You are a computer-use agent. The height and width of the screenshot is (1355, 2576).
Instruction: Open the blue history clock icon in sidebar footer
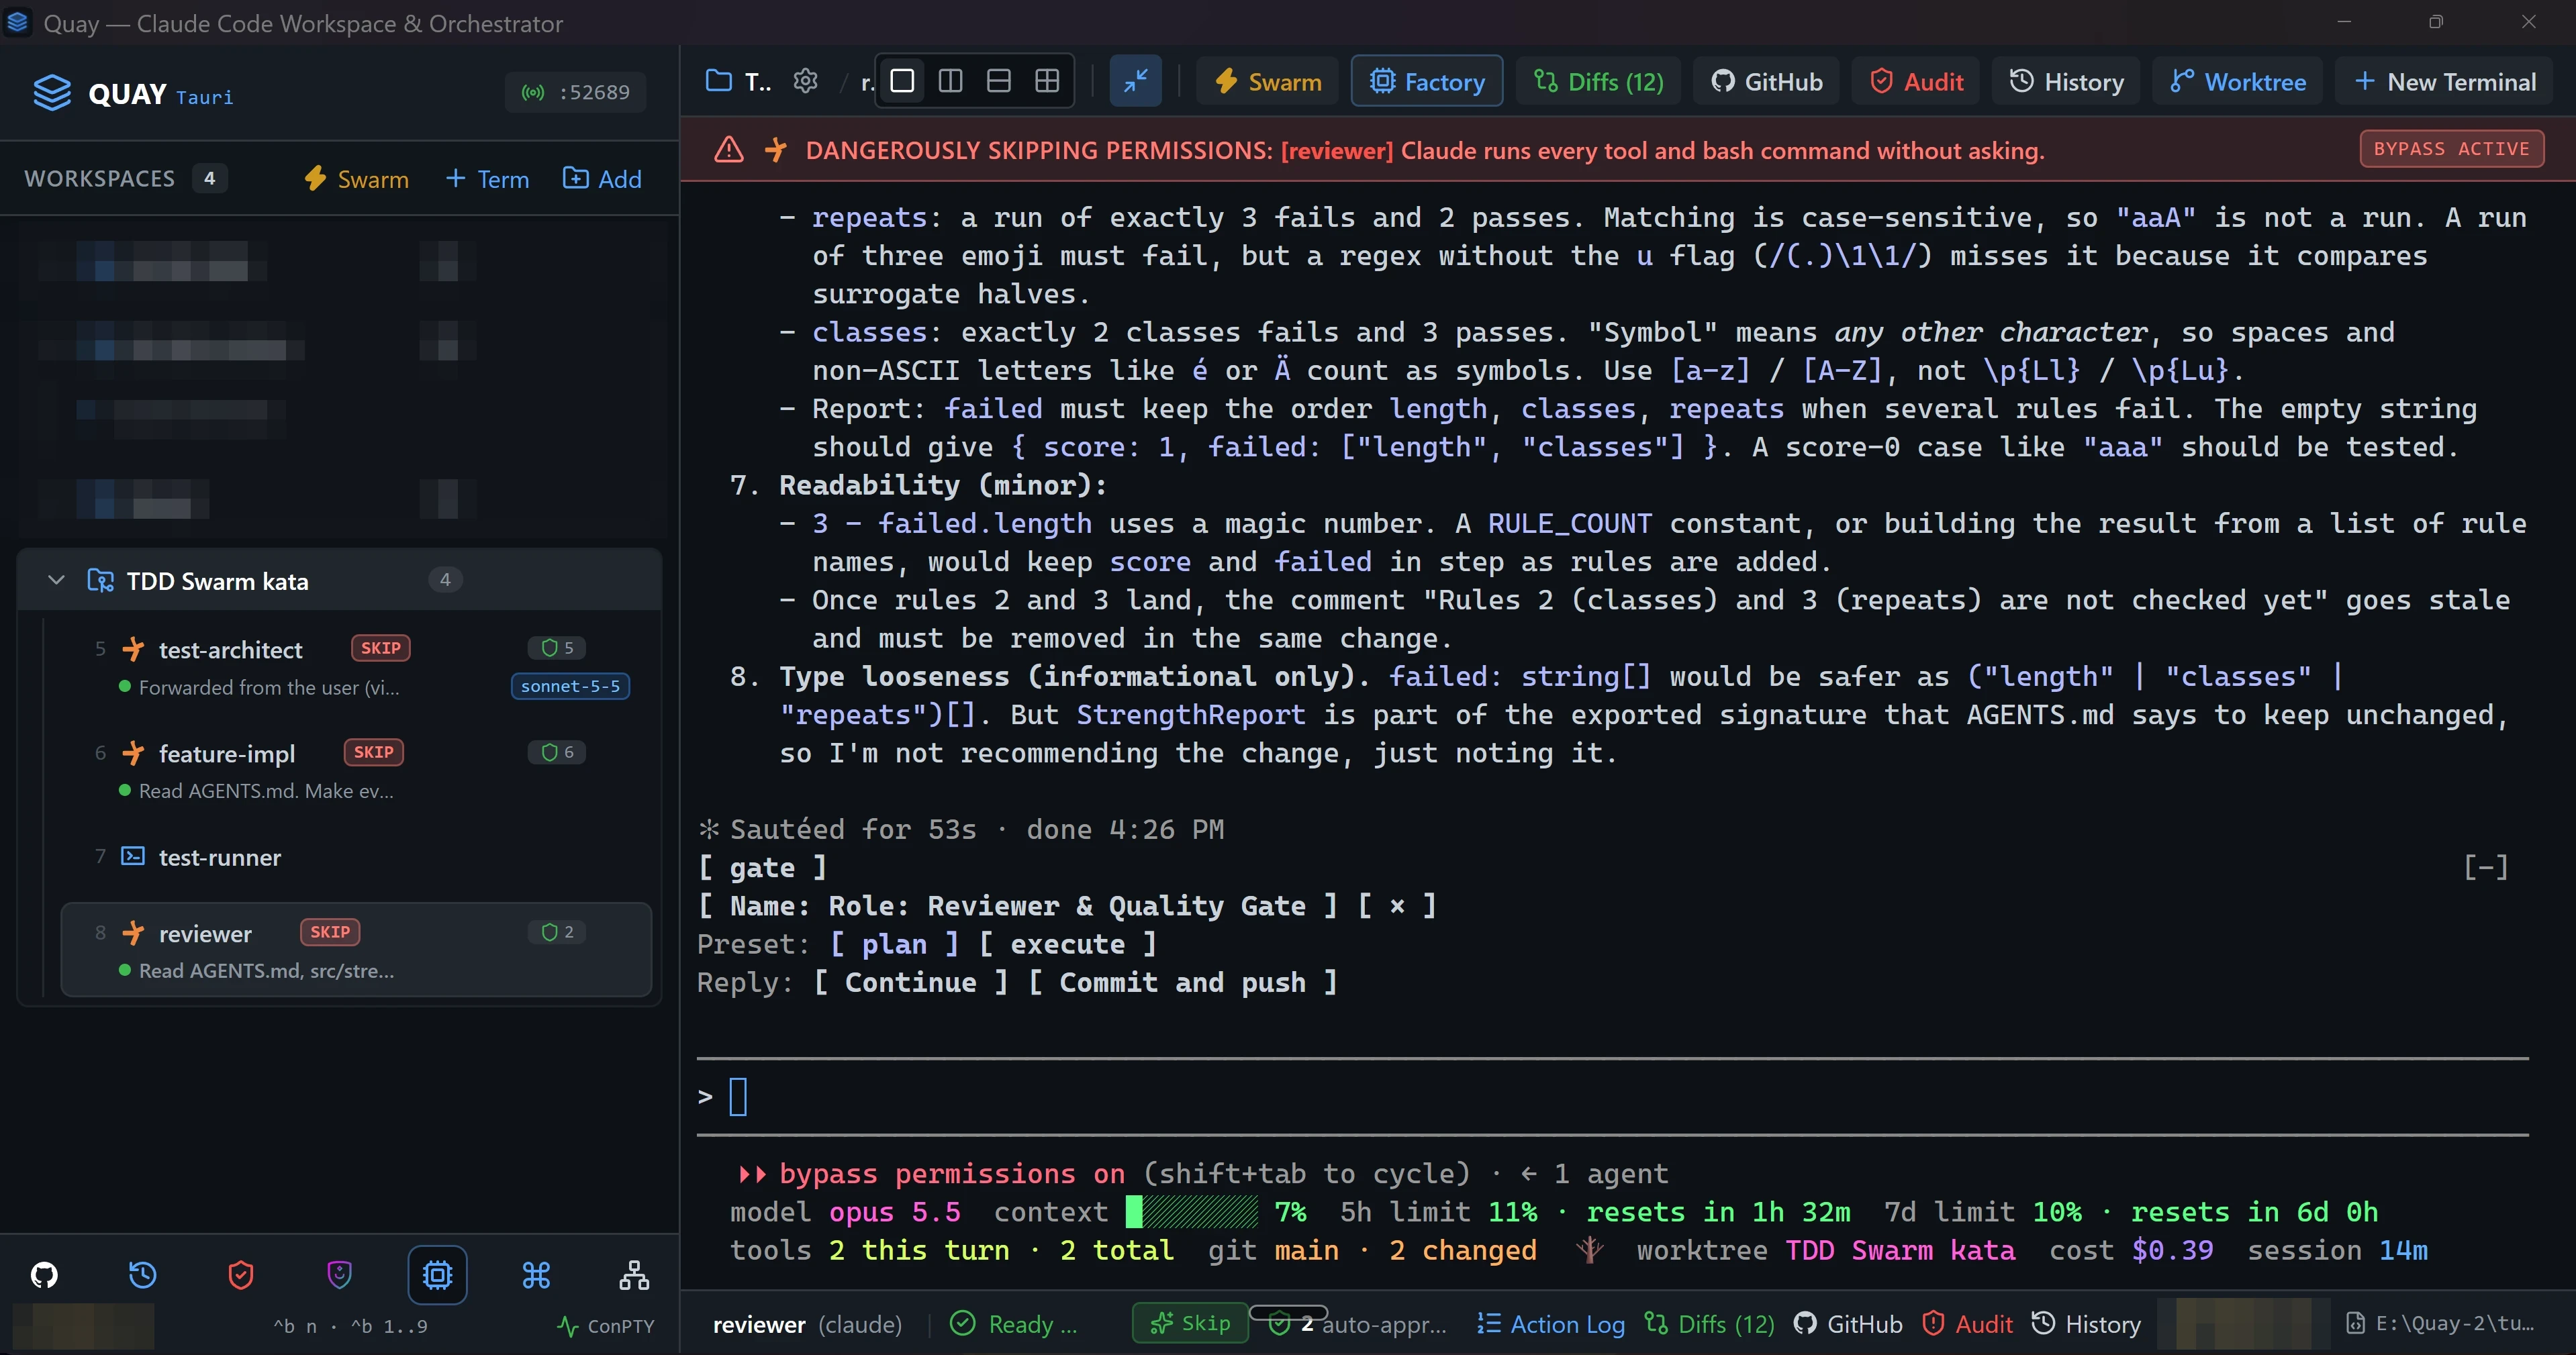(142, 1275)
